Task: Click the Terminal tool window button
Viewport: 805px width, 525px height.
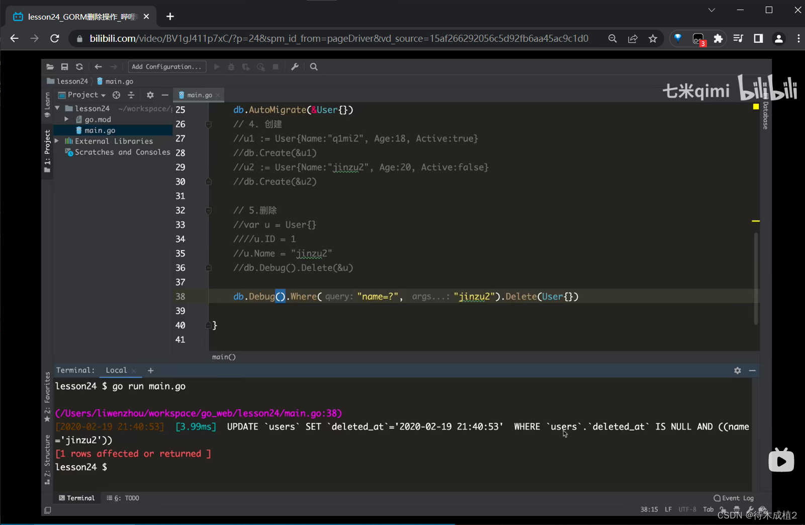Action: coord(76,498)
